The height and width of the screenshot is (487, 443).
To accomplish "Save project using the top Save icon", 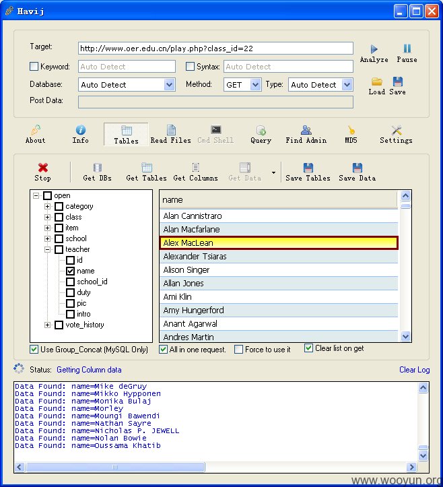I will (398, 86).
